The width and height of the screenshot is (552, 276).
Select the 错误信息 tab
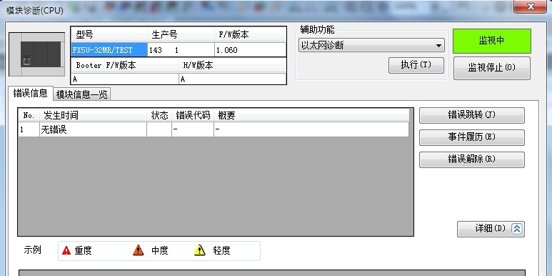[x=30, y=94]
